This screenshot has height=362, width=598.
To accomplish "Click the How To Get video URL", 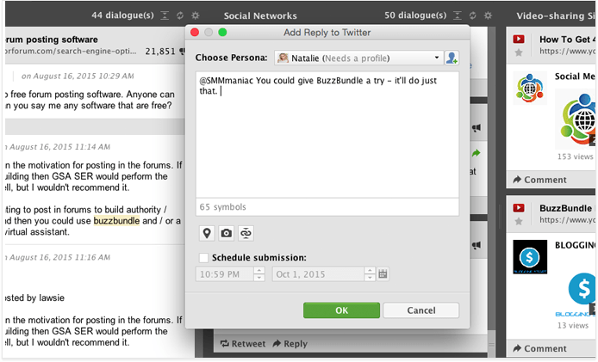I will tap(567, 51).
